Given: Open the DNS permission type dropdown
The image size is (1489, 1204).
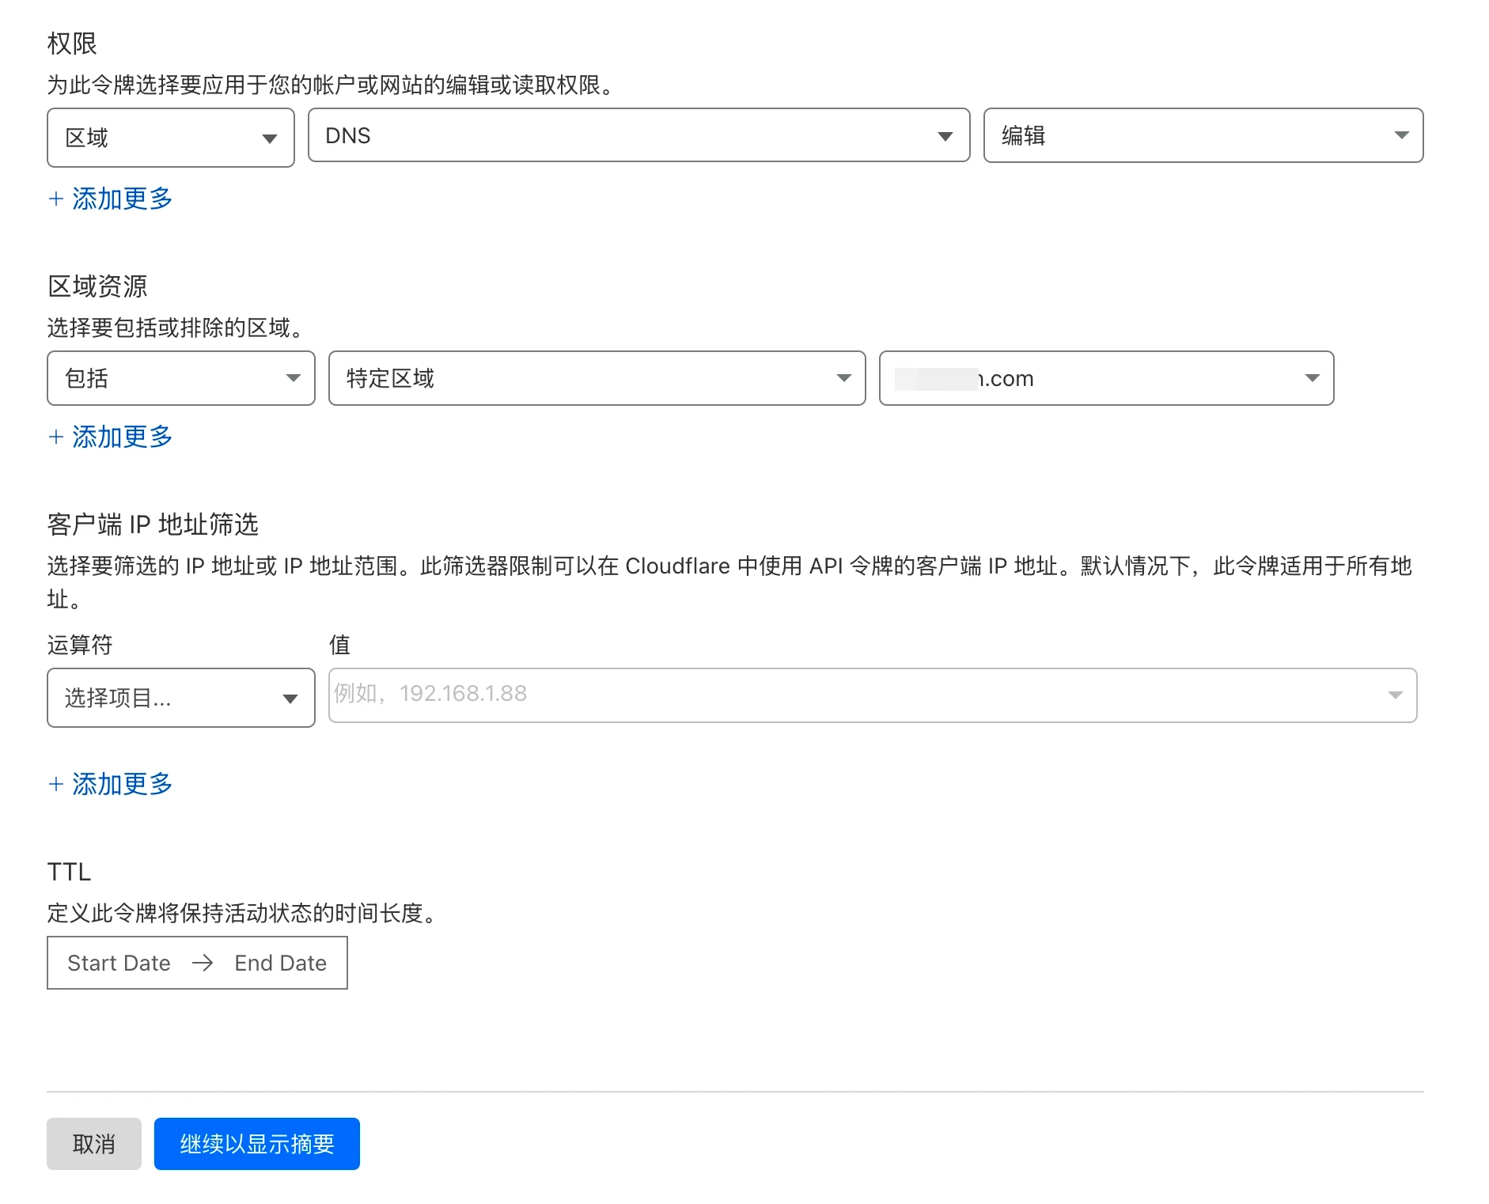Looking at the screenshot, I should coord(638,136).
